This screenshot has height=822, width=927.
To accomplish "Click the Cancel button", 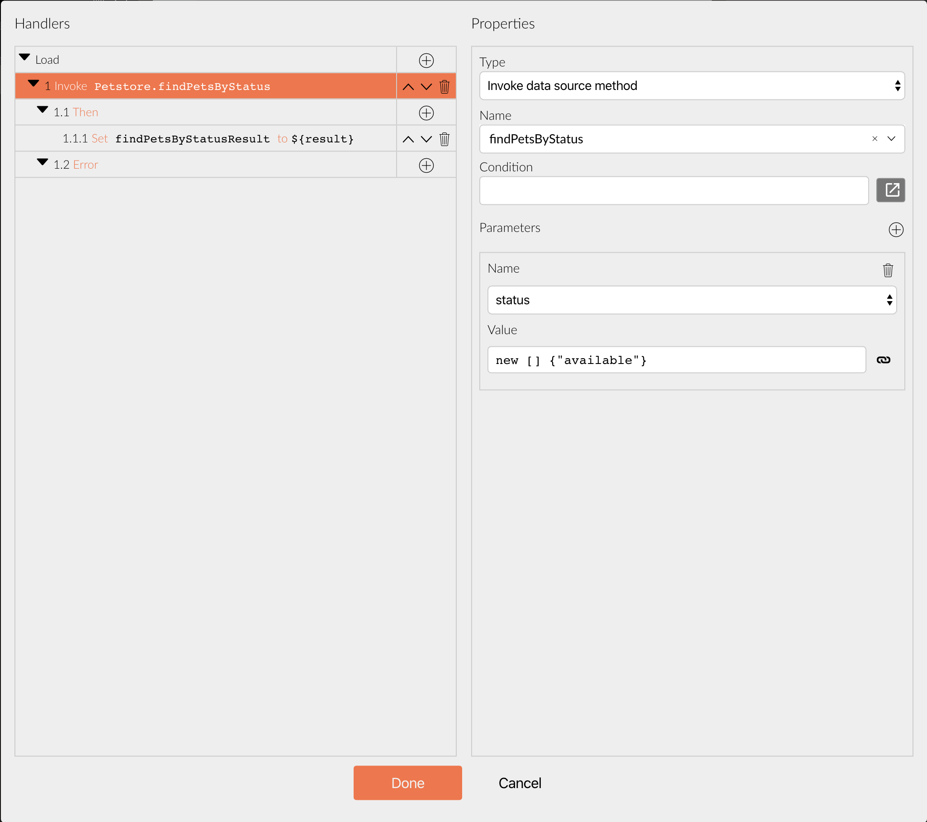I will tap(519, 783).
